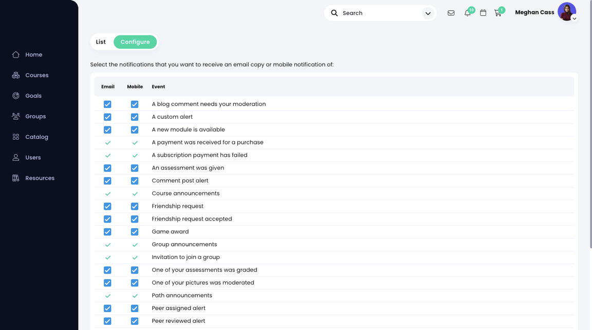The height and width of the screenshot is (330, 592).
Task: Open the messages envelope icon
Action: click(451, 12)
